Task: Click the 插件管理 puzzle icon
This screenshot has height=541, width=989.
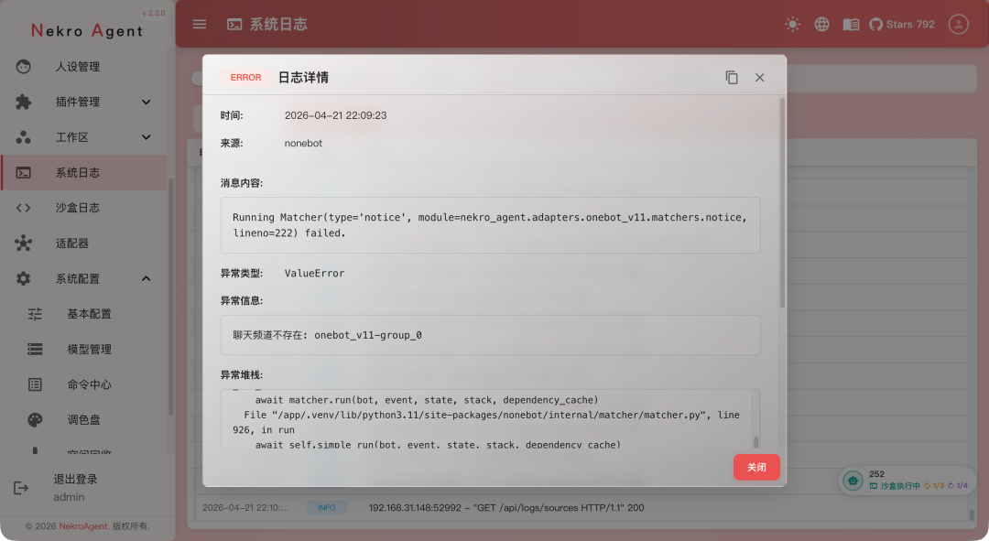Action: (x=23, y=102)
